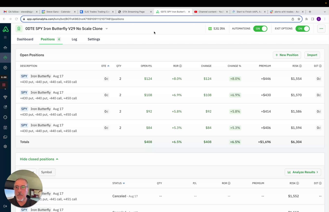Viewport: 329px width, 212px height.
Task: Click the RISK info icon in the Open Positions header
Action: tap(300, 66)
